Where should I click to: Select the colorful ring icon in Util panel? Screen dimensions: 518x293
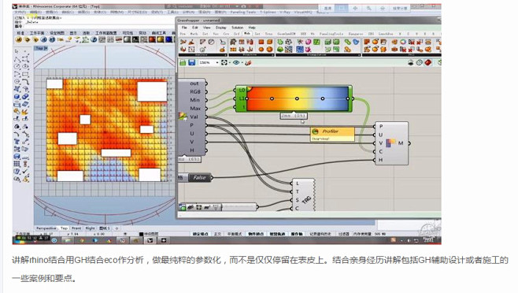[x=403, y=42]
